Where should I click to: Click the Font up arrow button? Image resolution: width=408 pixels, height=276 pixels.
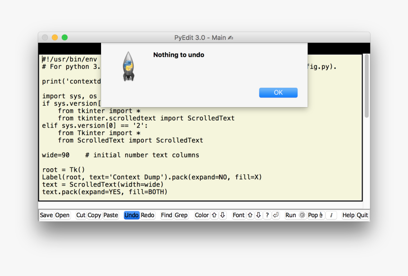(250, 215)
